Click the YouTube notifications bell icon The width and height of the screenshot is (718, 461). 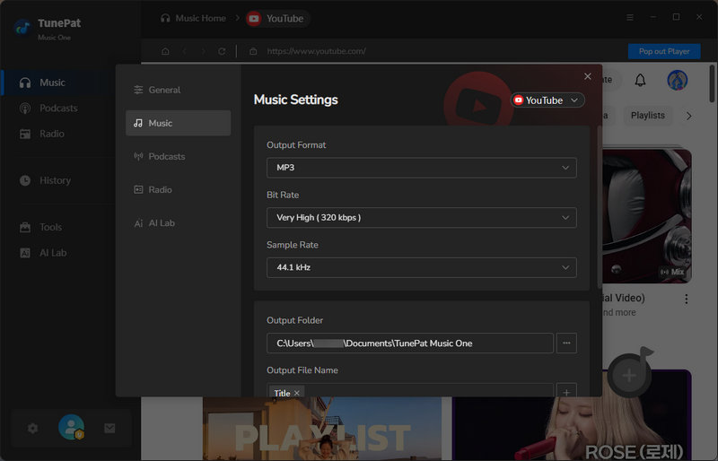[x=640, y=81]
